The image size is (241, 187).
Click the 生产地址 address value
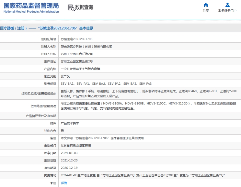(77, 61)
